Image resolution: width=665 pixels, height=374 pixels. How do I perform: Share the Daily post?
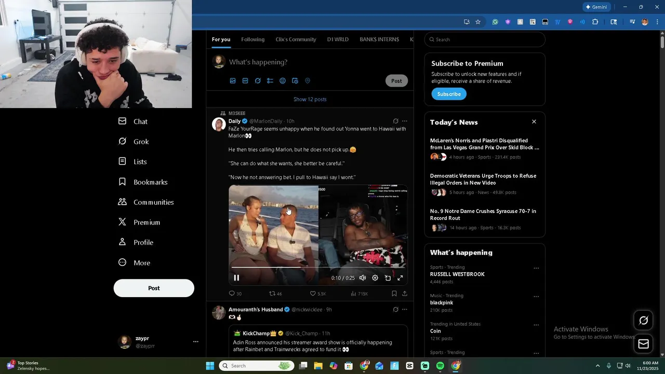click(405, 293)
